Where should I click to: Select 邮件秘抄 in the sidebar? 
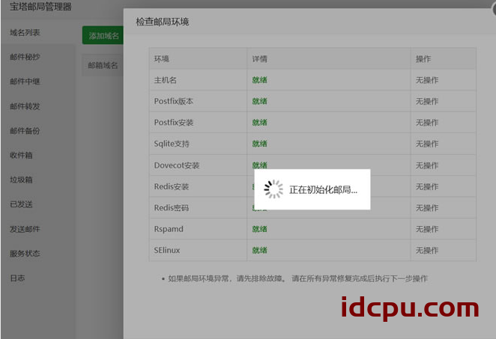25,57
